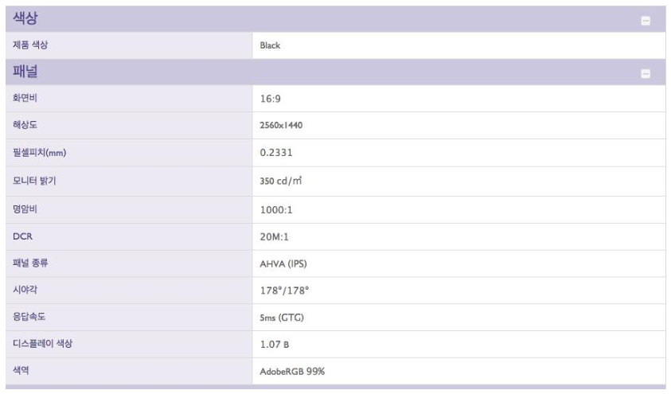Click the AHVA (IPS) panel type value
671x394 pixels.
point(283,264)
